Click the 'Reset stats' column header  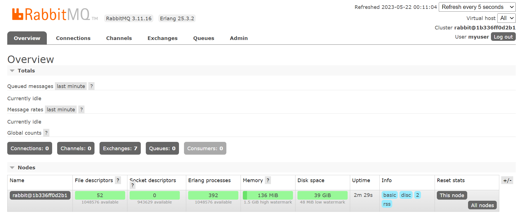pyautogui.click(x=451, y=180)
